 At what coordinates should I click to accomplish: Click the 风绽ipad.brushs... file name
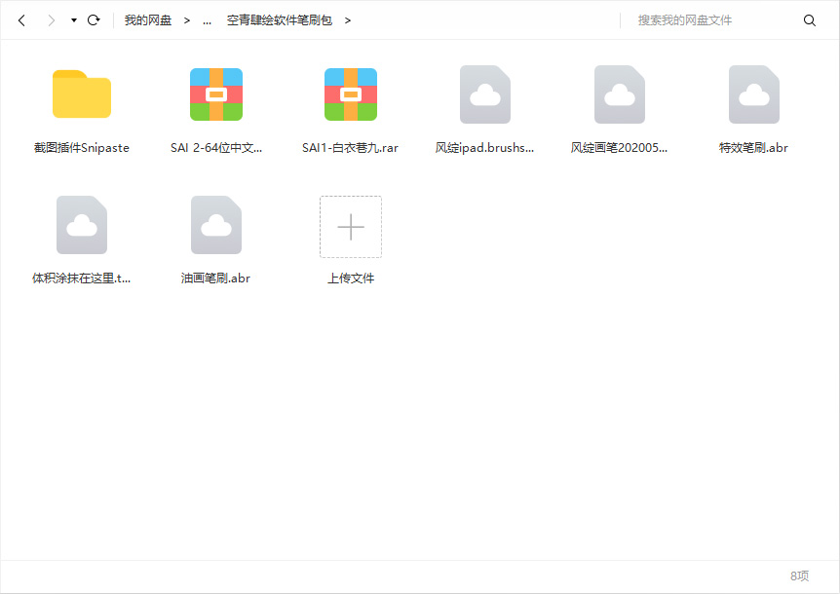(485, 148)
